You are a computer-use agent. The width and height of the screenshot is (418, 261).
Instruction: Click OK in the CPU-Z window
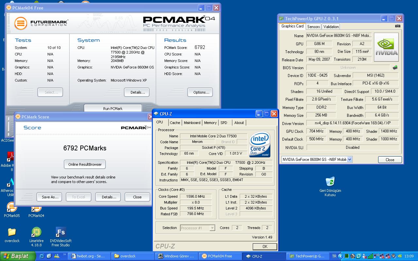[x=265, y=246]
